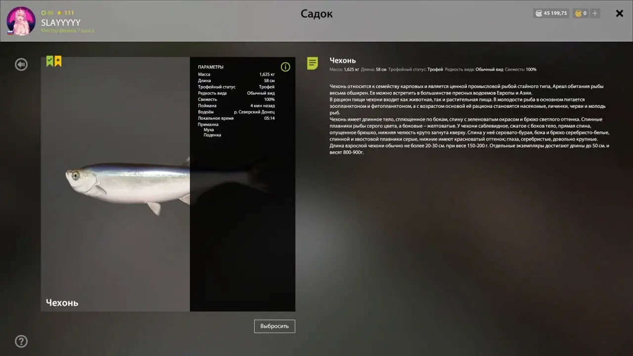Click the green checkmark bookmark badge
Image resolution: width=633 pixels, height=356 pixels.
point(50,61)
